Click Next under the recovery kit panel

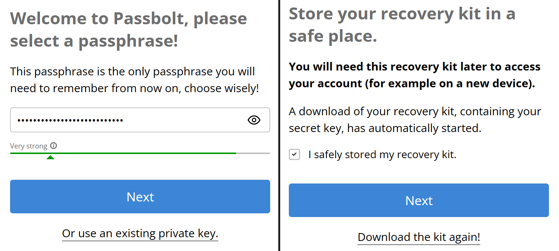(419, 200)
